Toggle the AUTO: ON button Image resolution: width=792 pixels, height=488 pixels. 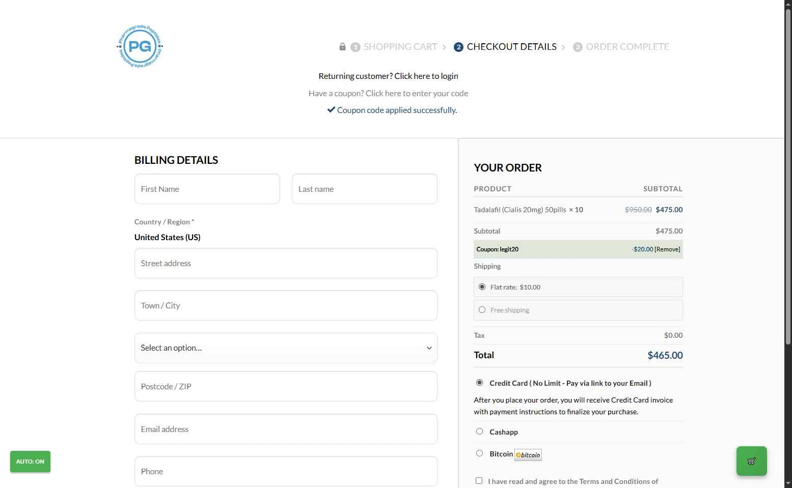[30, 462]
